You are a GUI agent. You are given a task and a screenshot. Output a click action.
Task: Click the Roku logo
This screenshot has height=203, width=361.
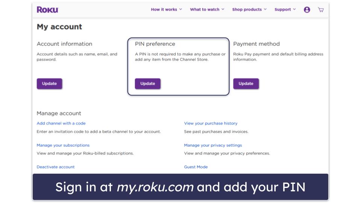point(47,10)
